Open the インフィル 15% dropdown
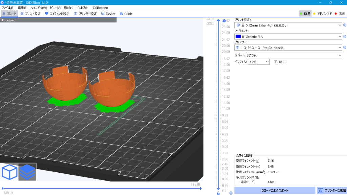347x195 pixels. pos(258,62)
